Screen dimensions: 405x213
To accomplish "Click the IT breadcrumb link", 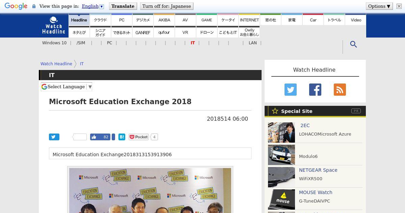I will click(82, 64).
